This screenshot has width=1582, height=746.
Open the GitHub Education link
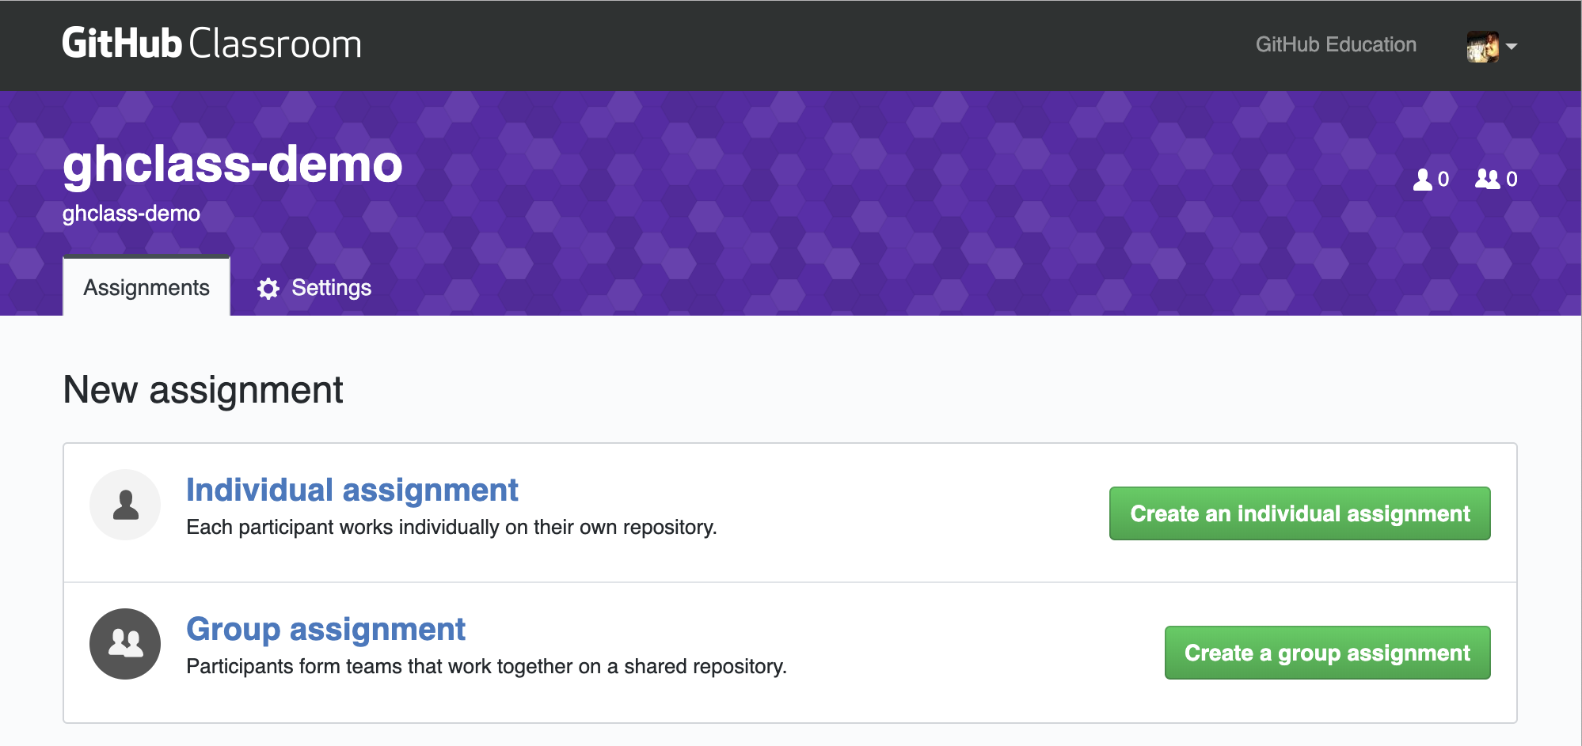1336,44
